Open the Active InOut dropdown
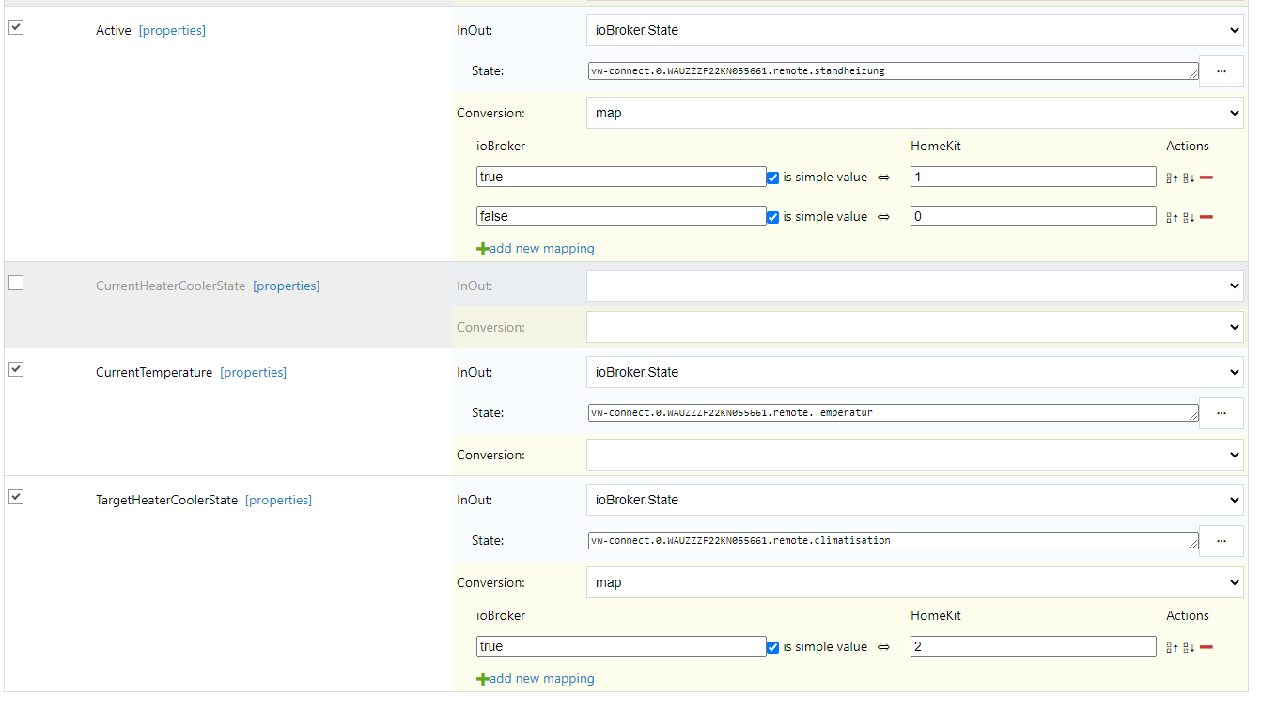Screen dimensions: 1261x712 click(x=915, y=30)
